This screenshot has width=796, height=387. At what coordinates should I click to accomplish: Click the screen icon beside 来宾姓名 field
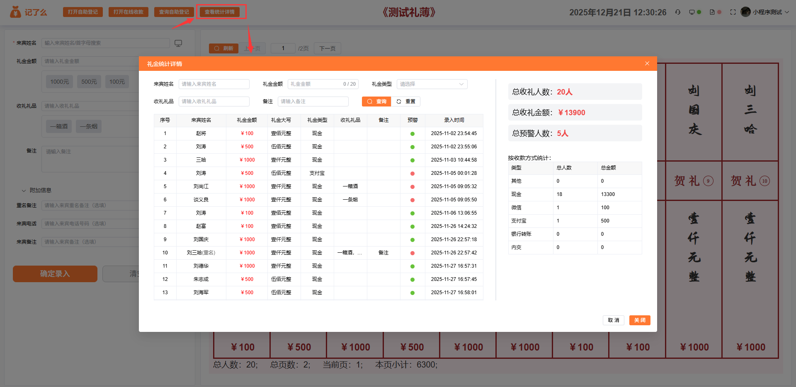pyautogui.click(x=178, y=43)
